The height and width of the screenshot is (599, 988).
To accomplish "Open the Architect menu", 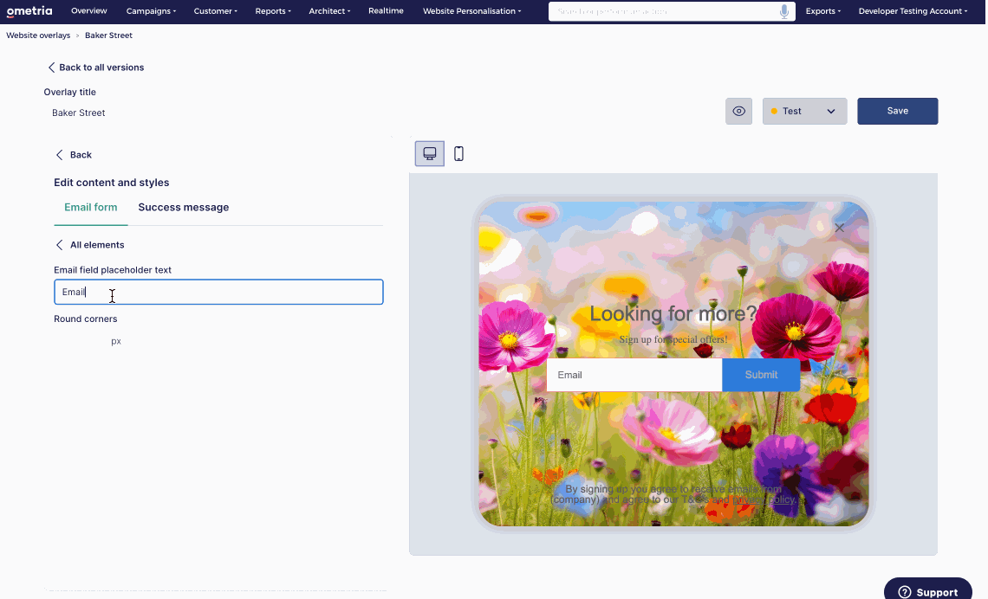I will pyautogui.click(x=329, y=11).
